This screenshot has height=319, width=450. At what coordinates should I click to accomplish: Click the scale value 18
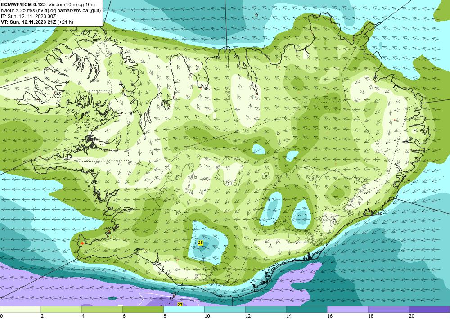click(370, 316)
